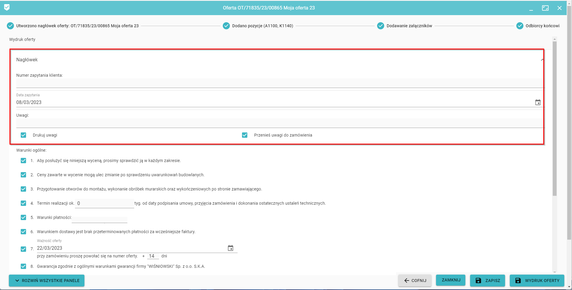Expand all panels with Rozwiń wszystkie panele
The width and height of the screenshot is (572, 290).
coord(47,281)
